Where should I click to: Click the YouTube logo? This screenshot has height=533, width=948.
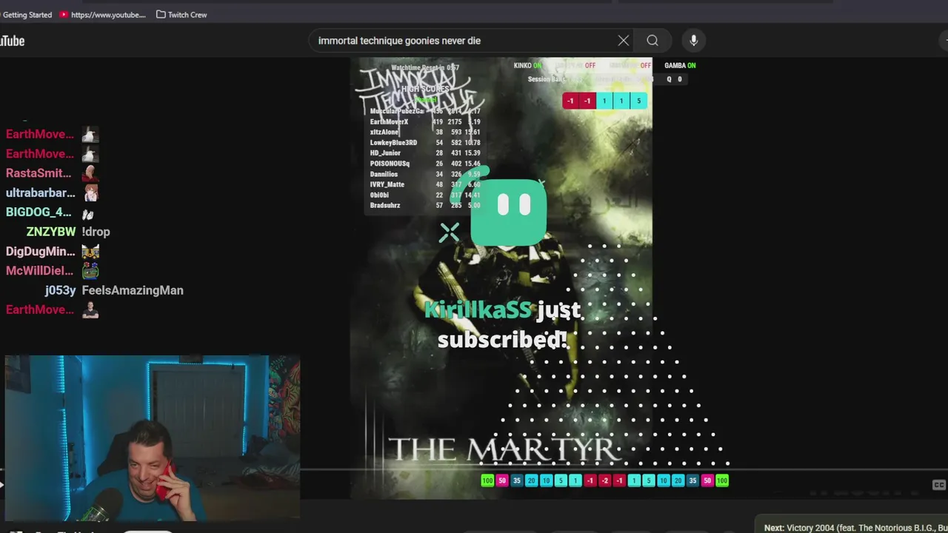(x=12, y=41)
